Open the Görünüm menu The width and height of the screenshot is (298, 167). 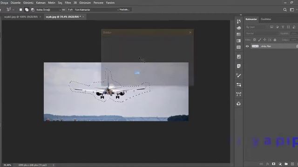pyautogui.click(x=85, y=3)
